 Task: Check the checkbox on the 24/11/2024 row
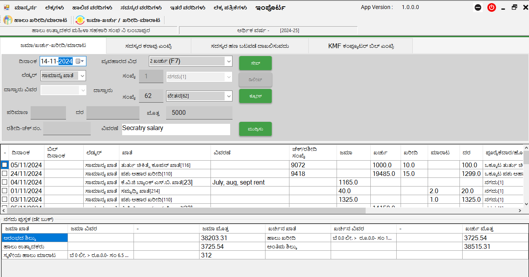5,173
